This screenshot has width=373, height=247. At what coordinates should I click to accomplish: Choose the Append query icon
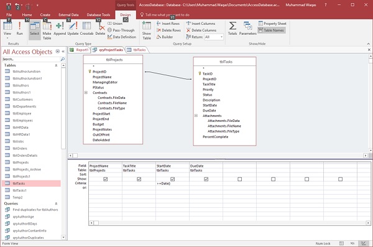[x=60, y=29]
